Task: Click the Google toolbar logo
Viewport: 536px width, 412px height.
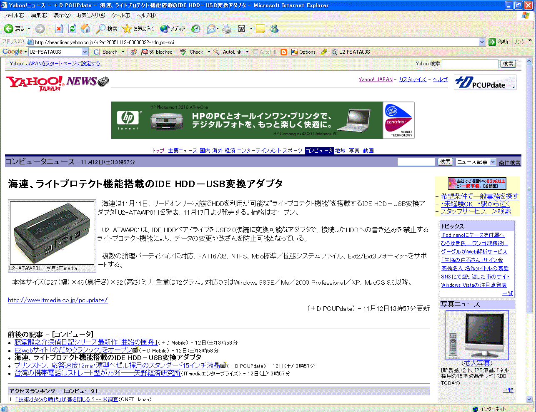Action: pos(13,52)
